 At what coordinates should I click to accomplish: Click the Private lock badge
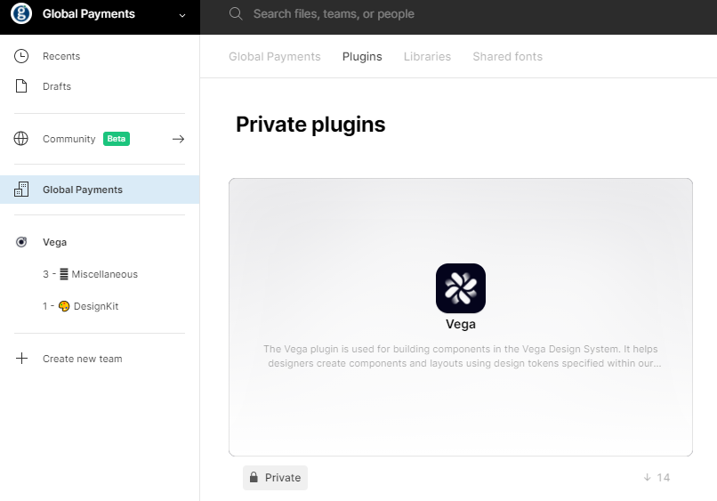(275, 478)
